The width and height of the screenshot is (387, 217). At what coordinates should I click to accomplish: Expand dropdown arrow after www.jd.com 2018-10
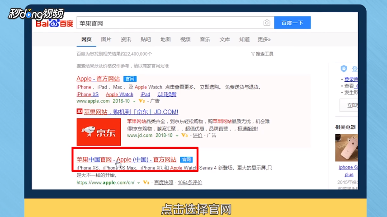coord(177,136)
